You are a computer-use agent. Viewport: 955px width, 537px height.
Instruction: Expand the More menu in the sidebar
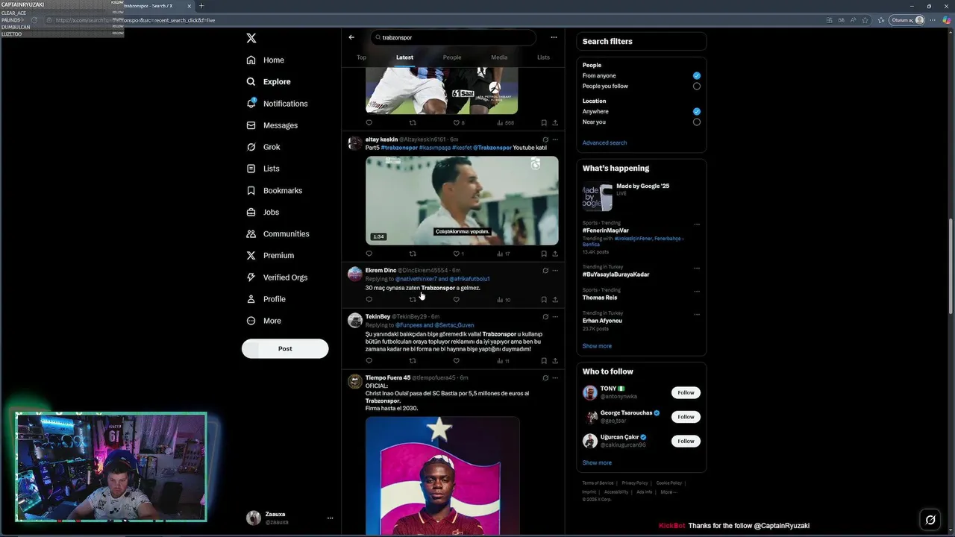coord(264,321)
